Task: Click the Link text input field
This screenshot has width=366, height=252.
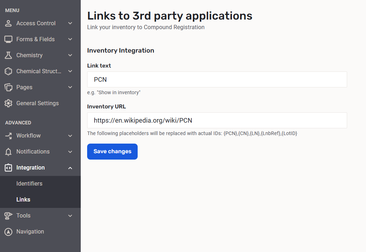Action: pyautogui.click(x=217, y=80)
